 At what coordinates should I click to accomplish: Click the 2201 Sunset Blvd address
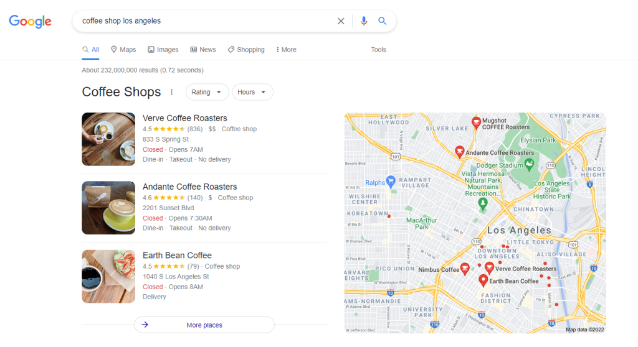(168, 208)
